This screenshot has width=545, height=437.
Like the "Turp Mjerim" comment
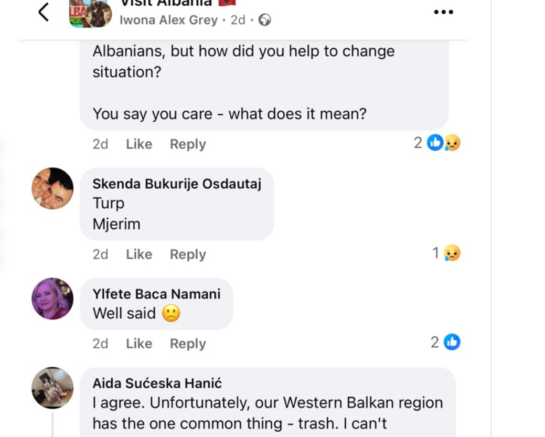pos(139,254)
